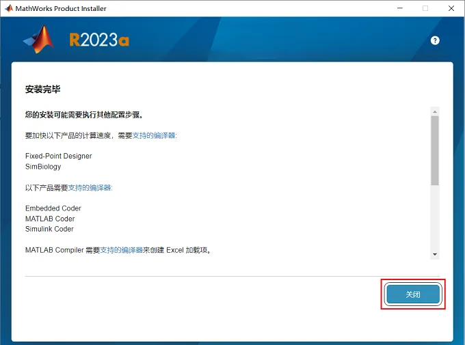
Task: Open 支持的编译器 link in MATLAB Compiler line
Action: (x=122, y=250)
